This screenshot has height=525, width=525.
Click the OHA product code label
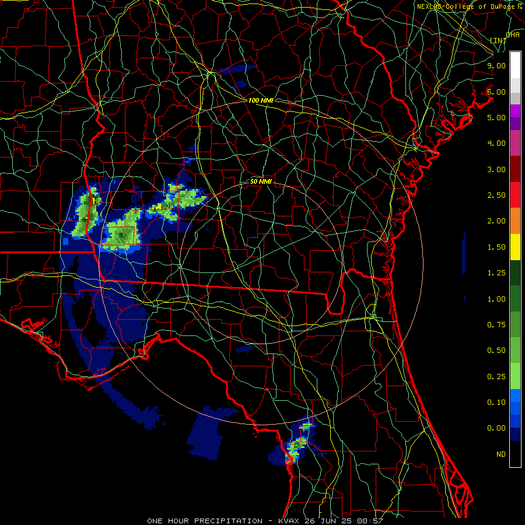[513, 34]
